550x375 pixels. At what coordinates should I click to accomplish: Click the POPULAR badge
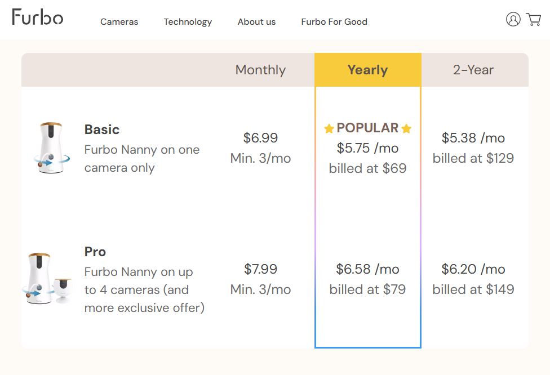367,128
